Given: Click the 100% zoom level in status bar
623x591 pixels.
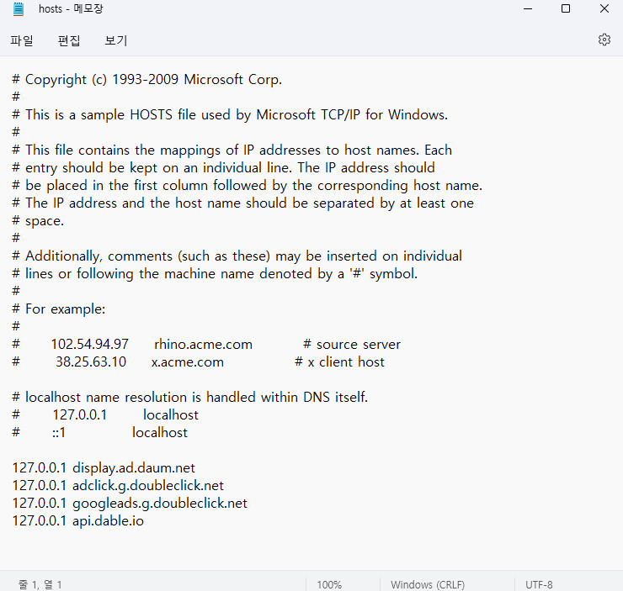Looking at the screenshot, I should click(x=329, y=584).
